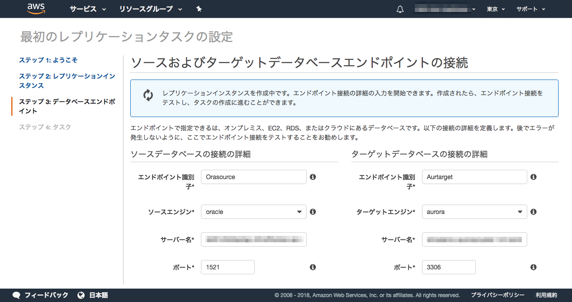Expand the リソースグループ menu
Screen dimensions: 572x302
(x=151, y=9)
